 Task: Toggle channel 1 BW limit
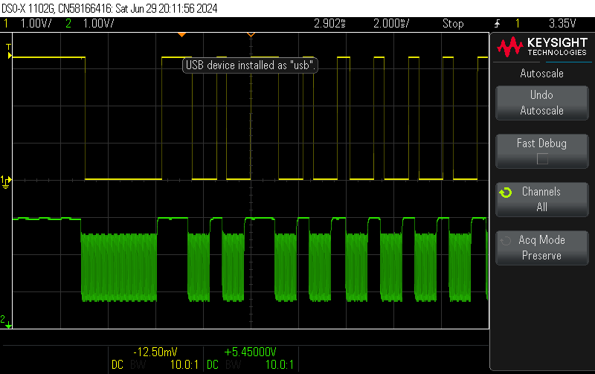138,364
